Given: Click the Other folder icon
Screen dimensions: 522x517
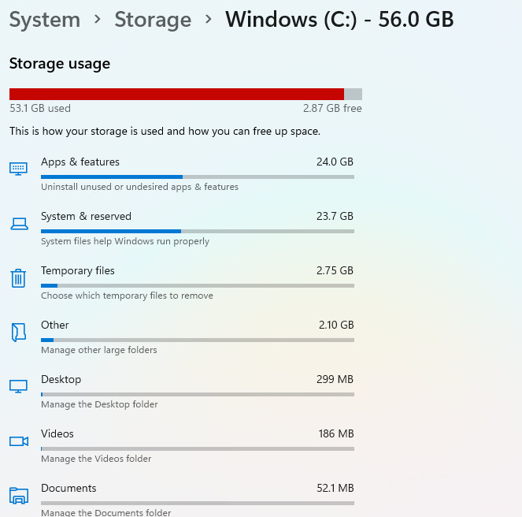Looking at the screenshot, I should tap(18, 332).
